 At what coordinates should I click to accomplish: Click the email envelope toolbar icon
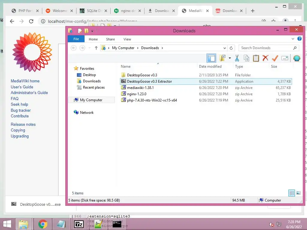pyautogui.click(x=285, y=58)
